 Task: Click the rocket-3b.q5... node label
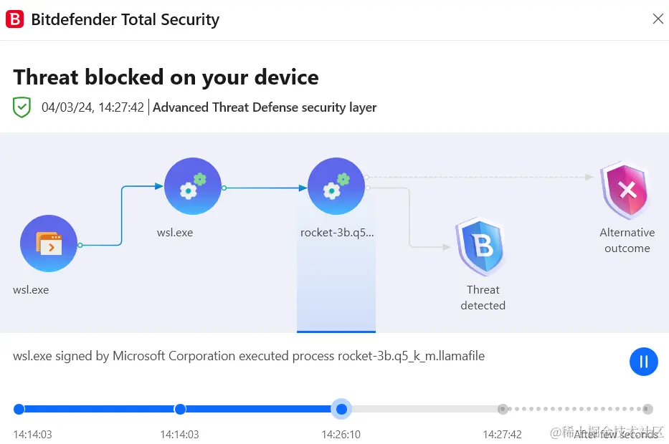point(337,233)
